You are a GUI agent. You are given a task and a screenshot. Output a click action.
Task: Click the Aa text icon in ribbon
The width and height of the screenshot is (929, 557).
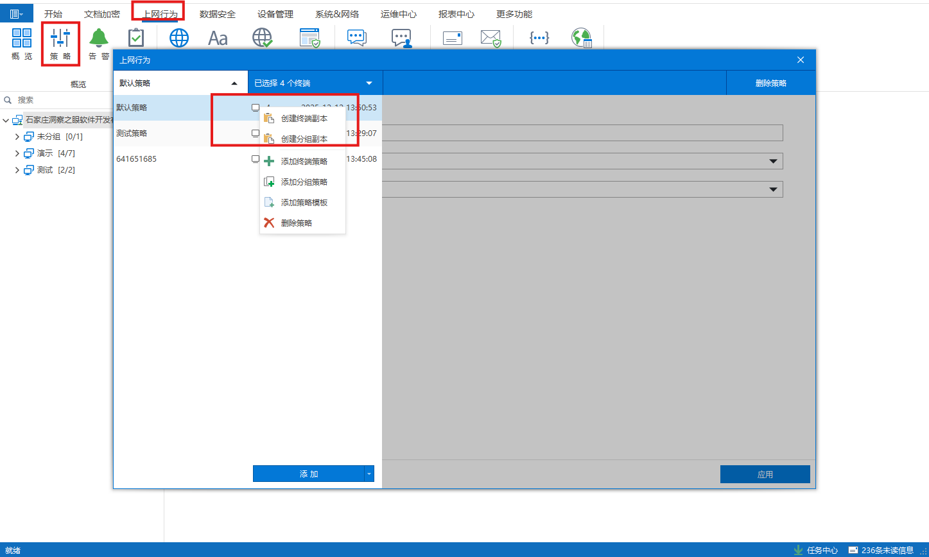pos(218,39)
